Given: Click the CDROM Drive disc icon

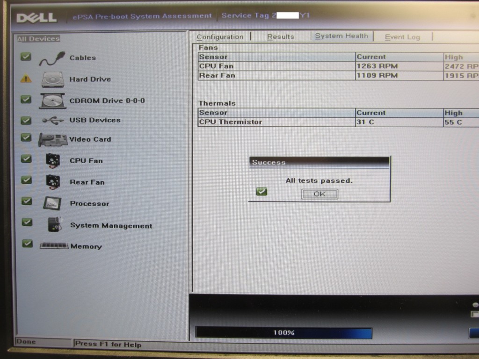Looking at the screenshot, I should click(52, 101).
